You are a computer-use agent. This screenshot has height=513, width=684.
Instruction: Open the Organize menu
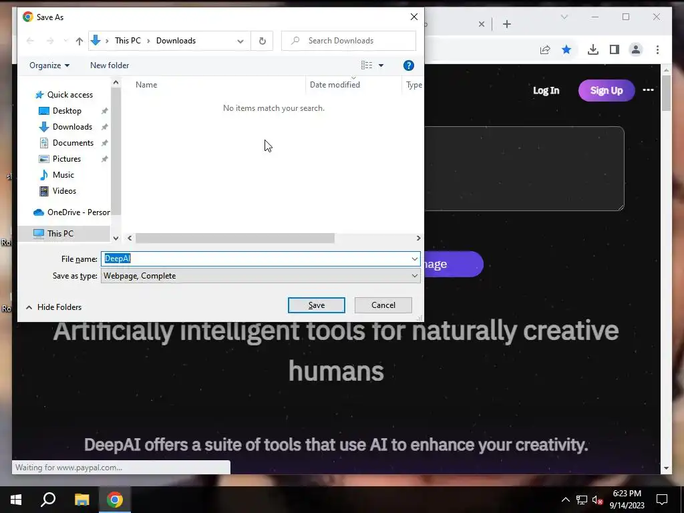coord(49,65)
